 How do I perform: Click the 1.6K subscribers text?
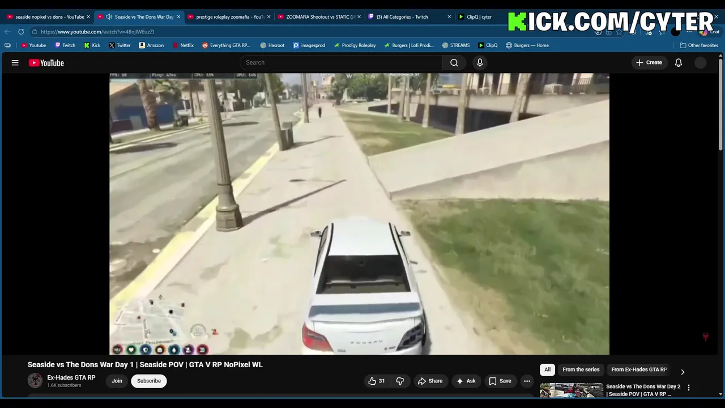coord(64,385)
